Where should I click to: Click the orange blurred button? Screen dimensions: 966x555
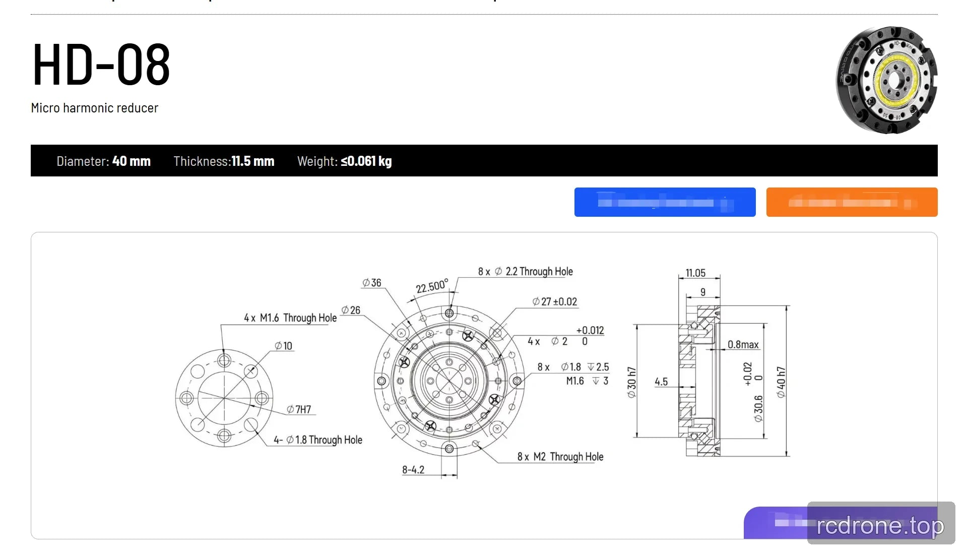coord(852,202)
